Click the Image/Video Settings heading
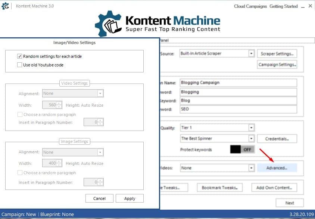Screen dimensions: 315x219 (x=74, y=43)
